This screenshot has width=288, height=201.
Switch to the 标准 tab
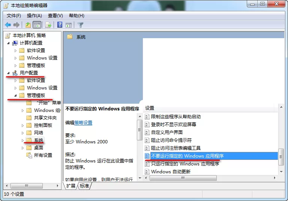point(84,186)
